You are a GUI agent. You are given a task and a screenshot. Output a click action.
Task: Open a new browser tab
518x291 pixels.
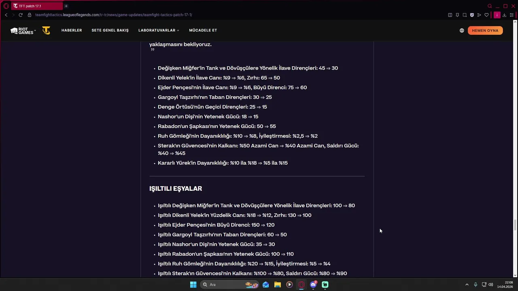[66, 6]
